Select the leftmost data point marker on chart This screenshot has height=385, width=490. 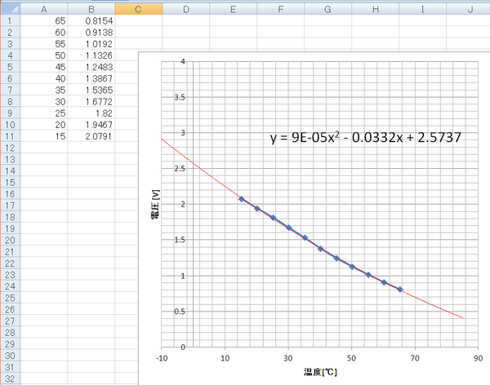pyautogui.click(x=241, y=199)
